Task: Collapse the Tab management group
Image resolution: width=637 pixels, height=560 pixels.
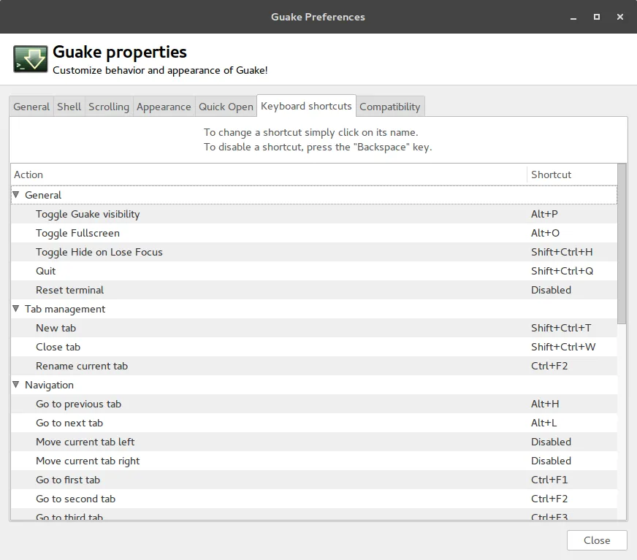Action: pos(16,309)
